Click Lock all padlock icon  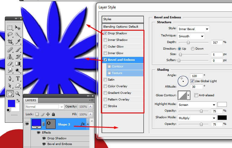click(53, 114)
